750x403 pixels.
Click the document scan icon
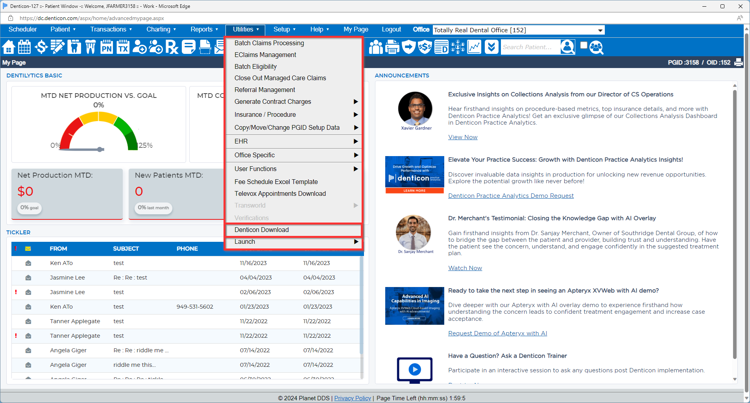tap(205, 47)
